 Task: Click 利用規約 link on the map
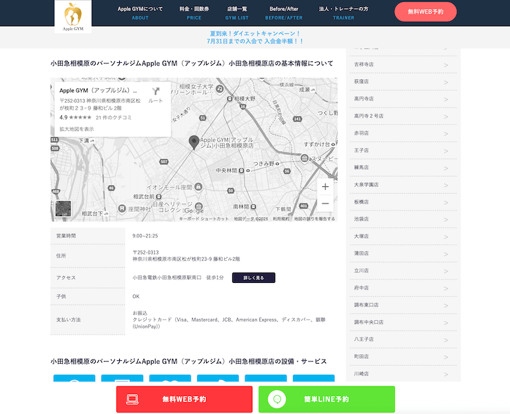280,219
